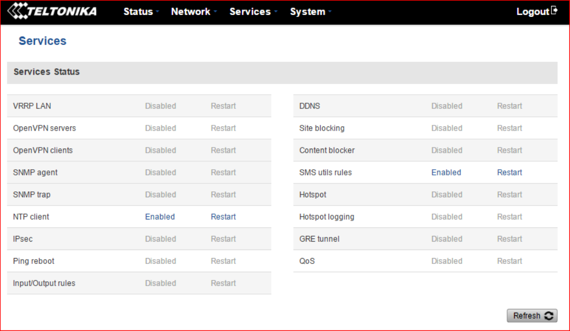Viewport: 570px width, 331px height.
Task: Restart SNMP trap service
Action: click(x=223, y=195)
